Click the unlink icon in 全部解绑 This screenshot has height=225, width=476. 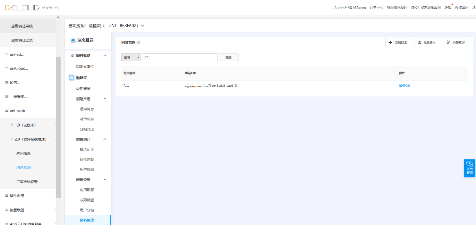tap(448, 42)
